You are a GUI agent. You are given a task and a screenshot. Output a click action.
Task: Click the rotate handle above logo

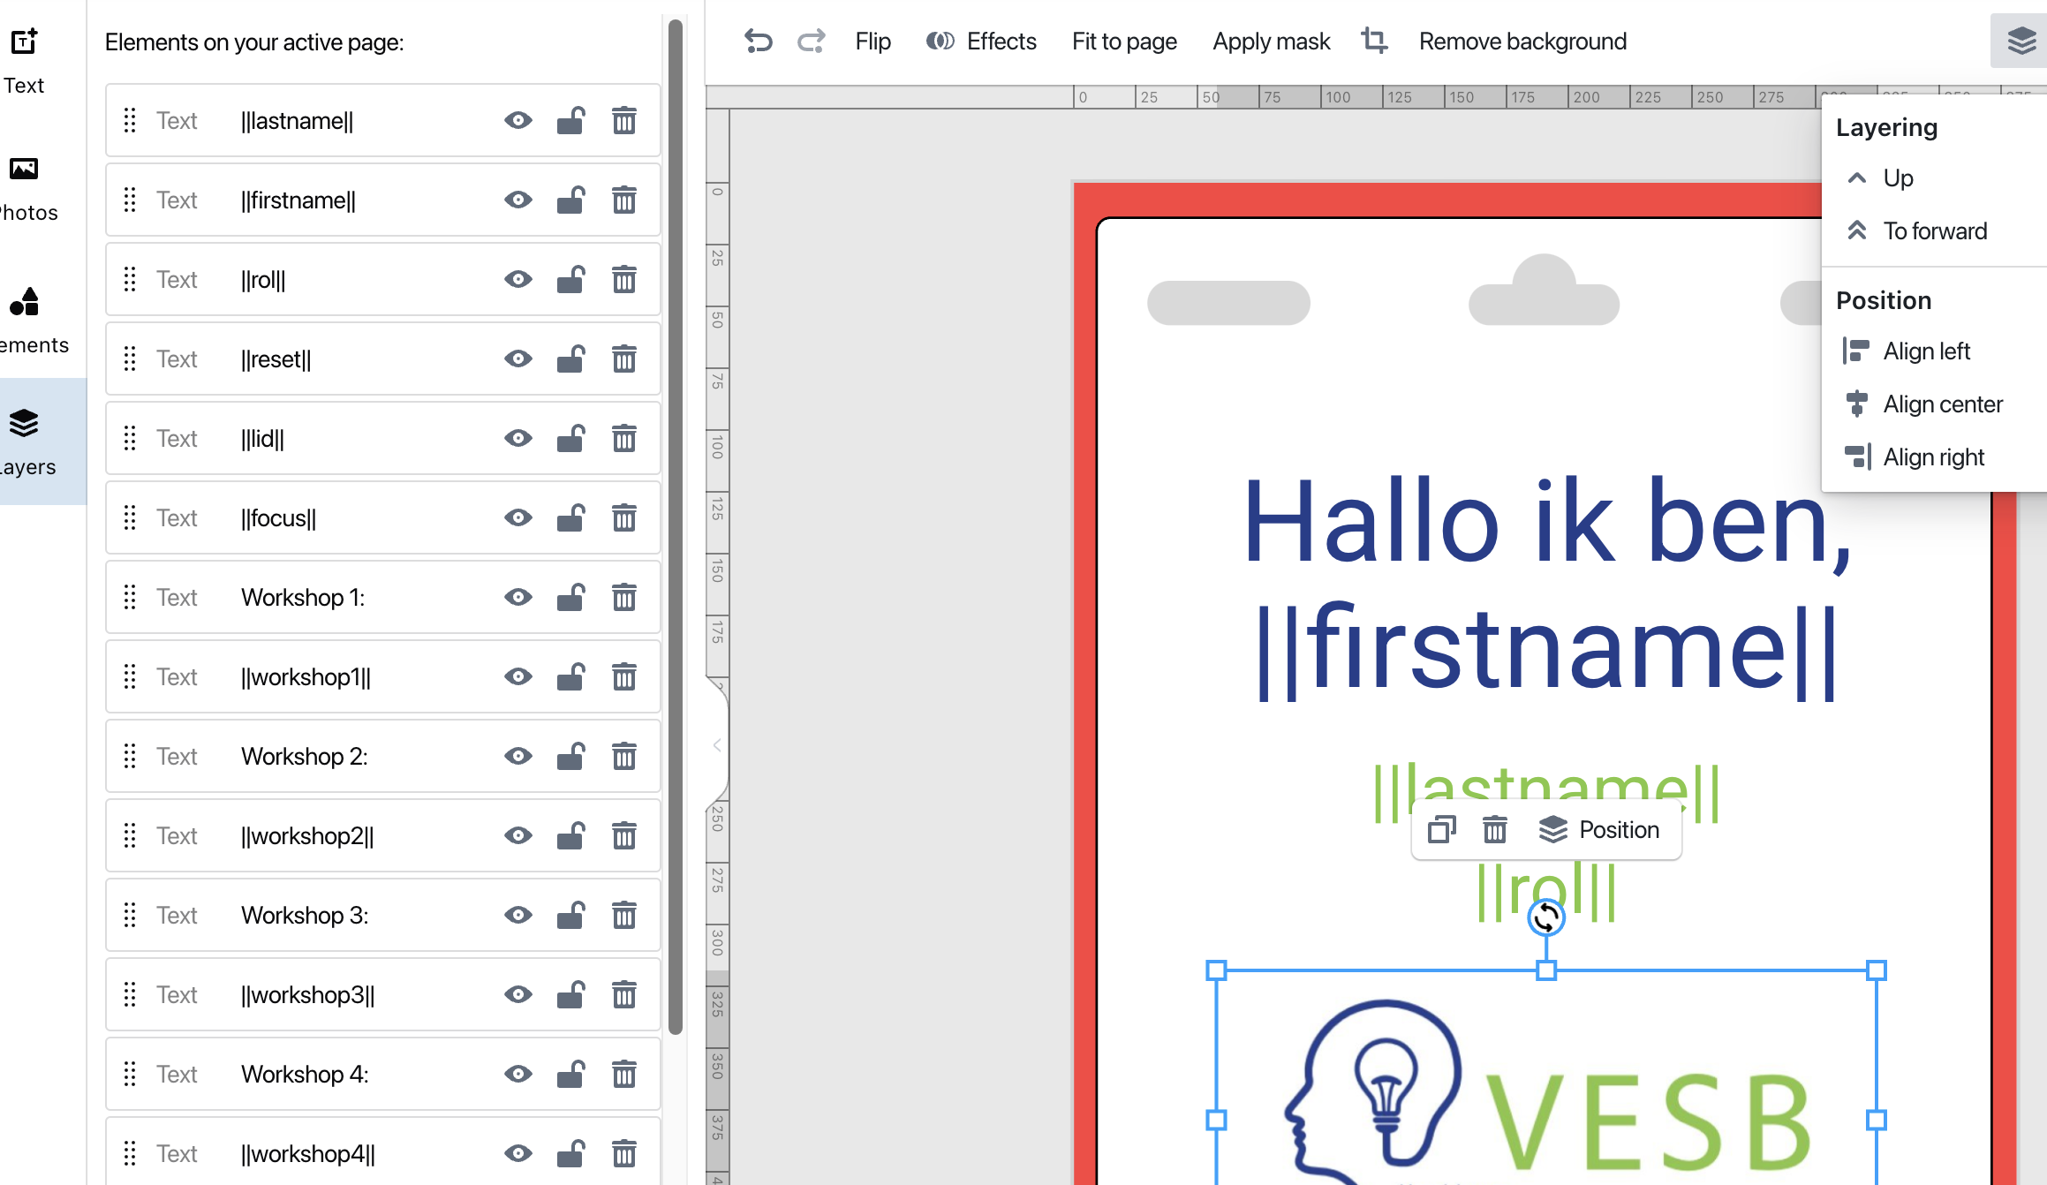pos(1546,917)
